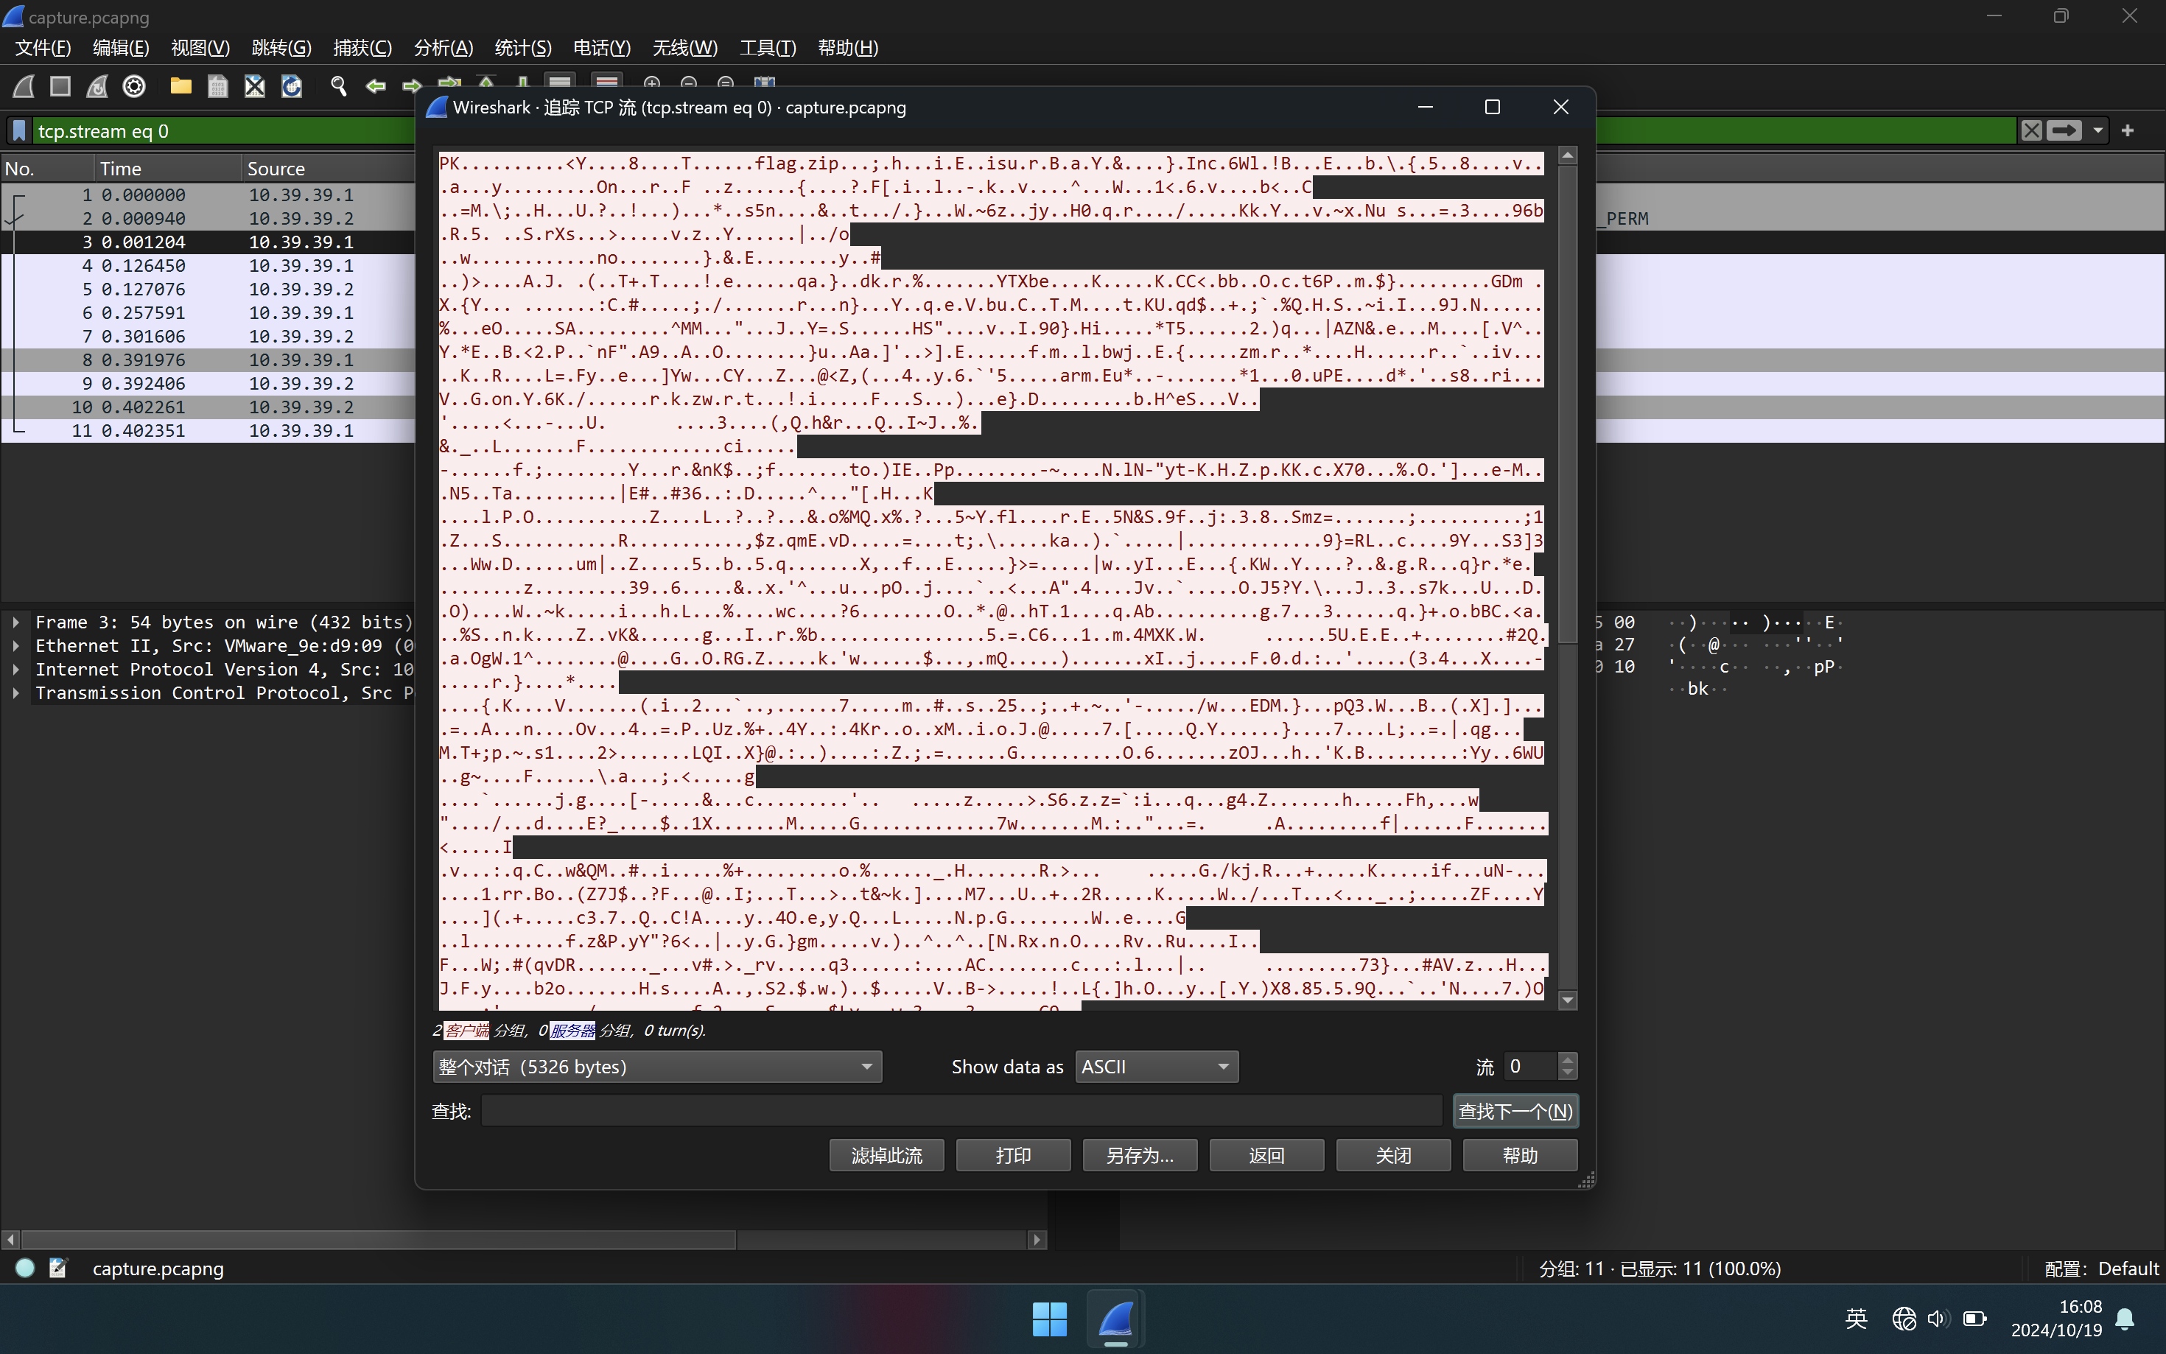This screenshot has width=2166, height=1354.
Task: Click the 配置: Default profile in status bar
Action: click(2100, 1268)
